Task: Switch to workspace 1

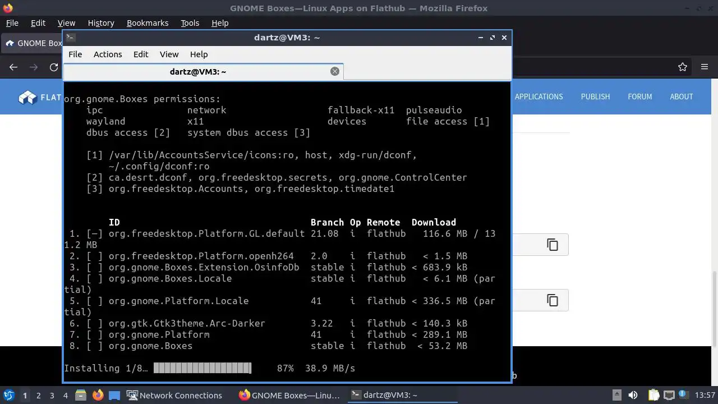Action: (25, 395)
